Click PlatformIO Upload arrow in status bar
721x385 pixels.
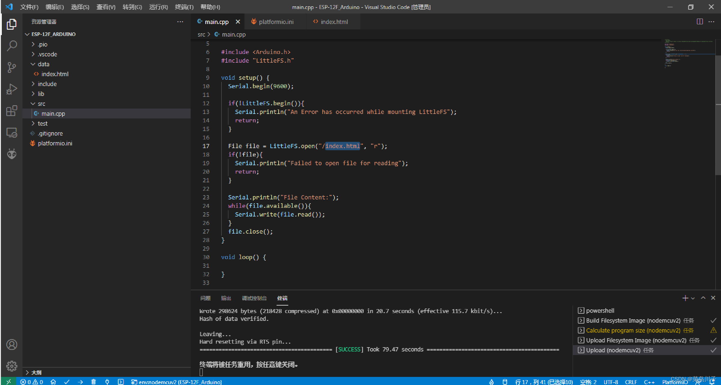coord(80,382)
